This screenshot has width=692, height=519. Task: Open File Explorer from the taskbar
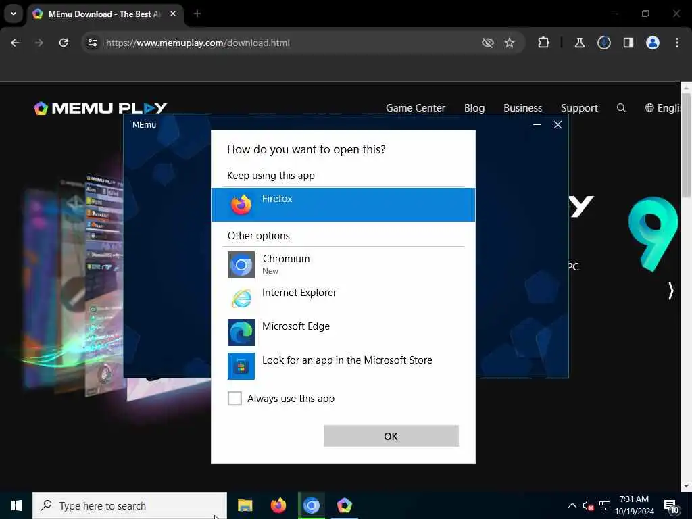click(245, 505)
